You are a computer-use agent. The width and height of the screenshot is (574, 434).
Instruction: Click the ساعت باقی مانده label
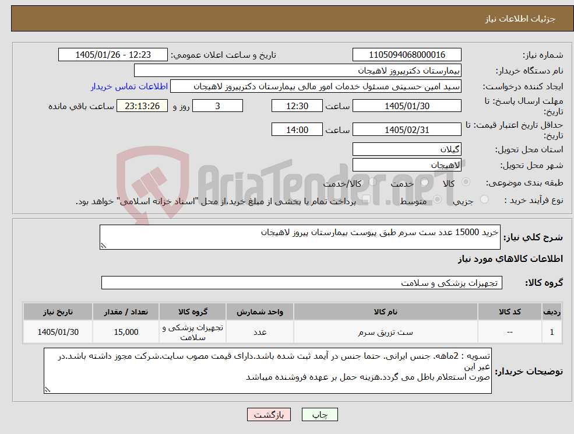(81, 106)
